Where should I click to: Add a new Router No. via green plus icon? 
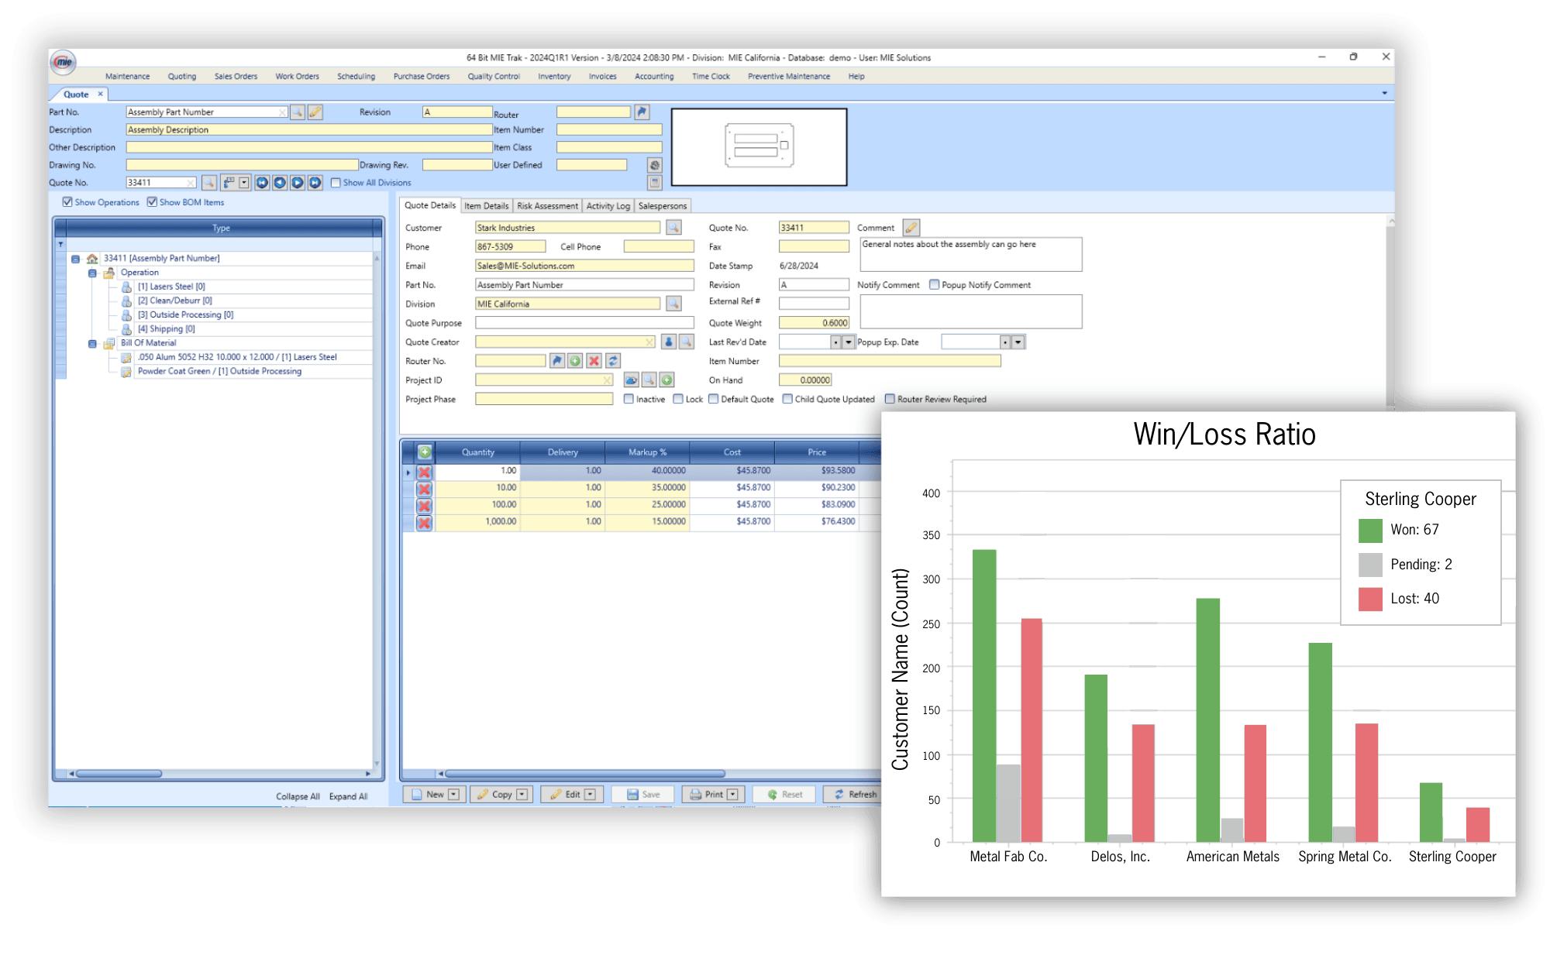point(574,361)
